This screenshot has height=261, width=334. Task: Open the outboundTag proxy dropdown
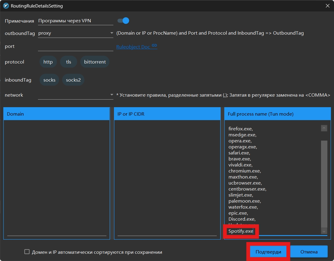(x=75, y=33)
